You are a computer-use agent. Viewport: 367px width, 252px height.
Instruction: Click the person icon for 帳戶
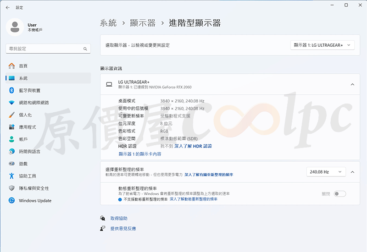click(11, 139)
